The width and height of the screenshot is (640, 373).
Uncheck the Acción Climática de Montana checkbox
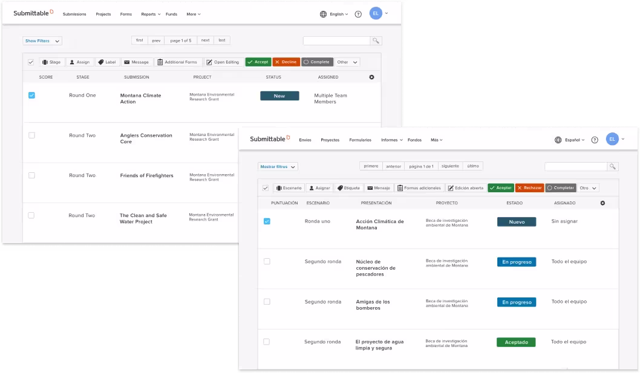[267, 221]
